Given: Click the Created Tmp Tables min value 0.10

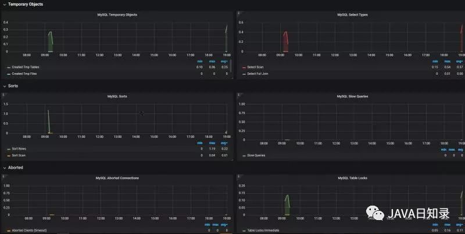Looking at the screenshot, I should click(199, 67).
